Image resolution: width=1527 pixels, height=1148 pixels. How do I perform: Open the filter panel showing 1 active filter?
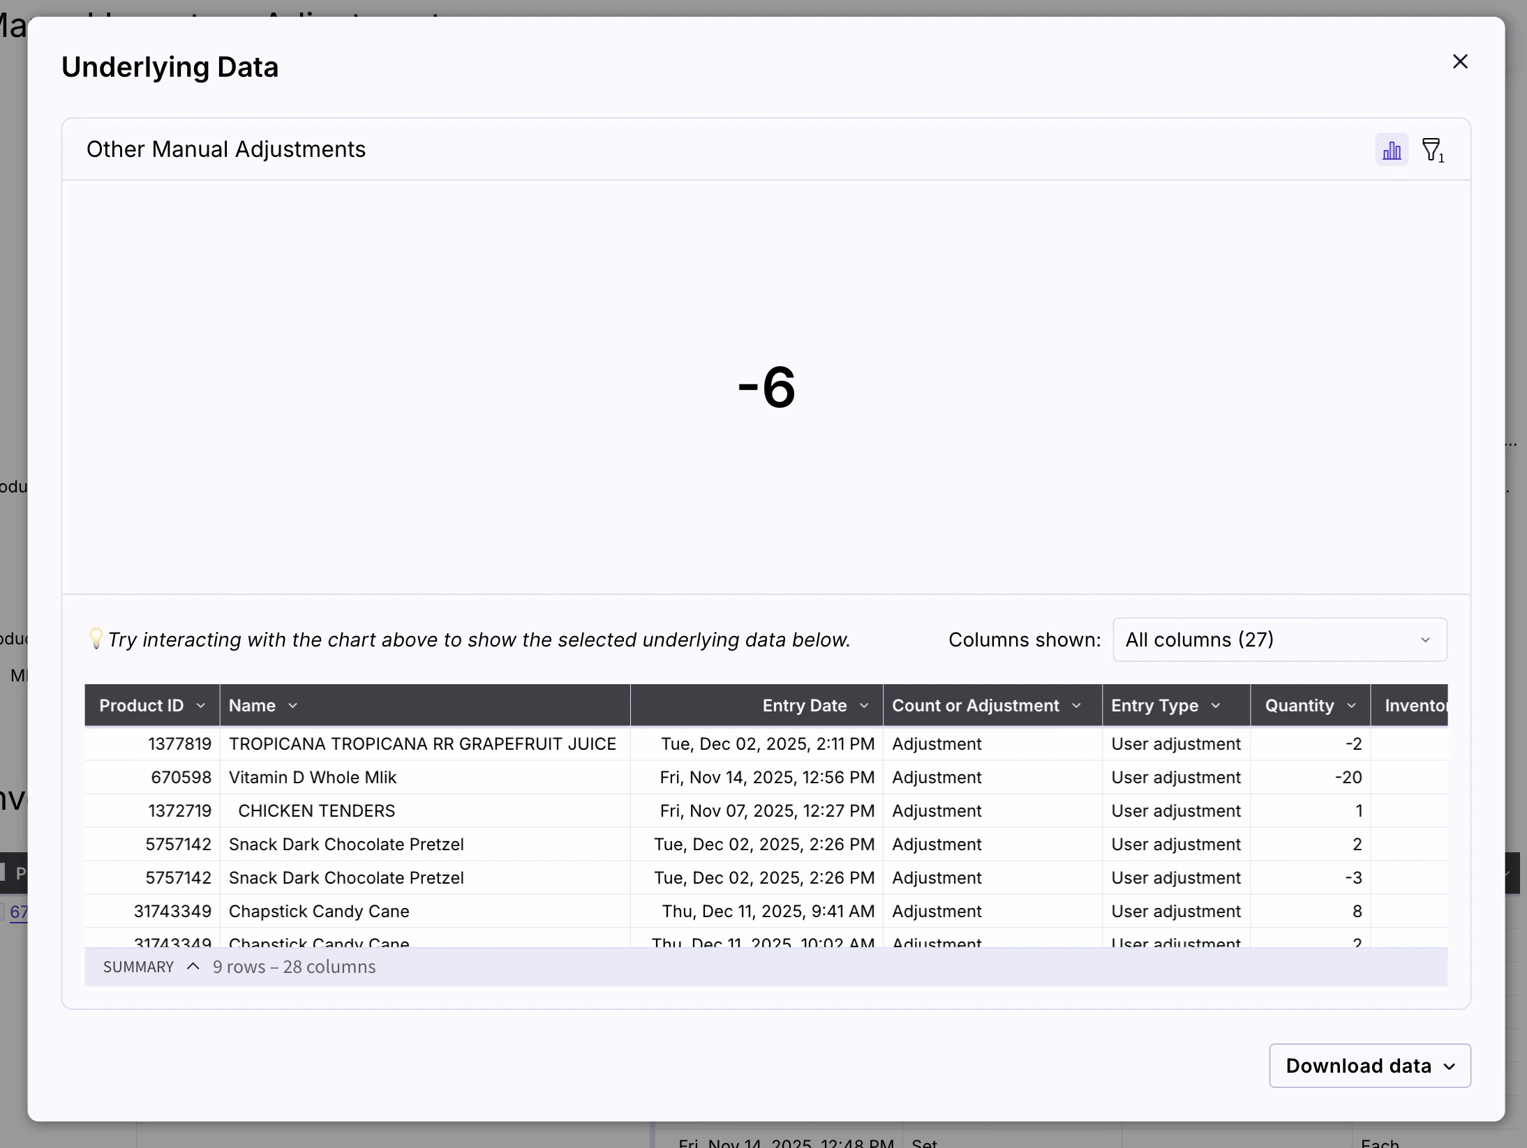pos(1433,149)
